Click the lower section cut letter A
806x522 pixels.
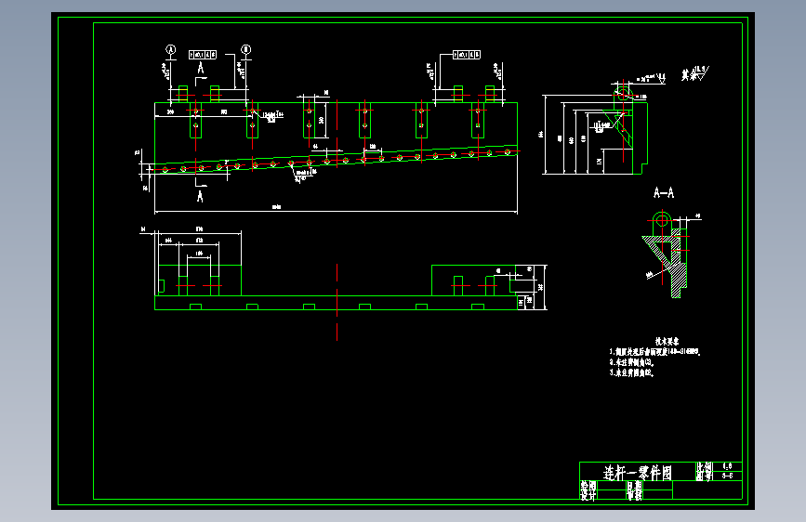201,196
